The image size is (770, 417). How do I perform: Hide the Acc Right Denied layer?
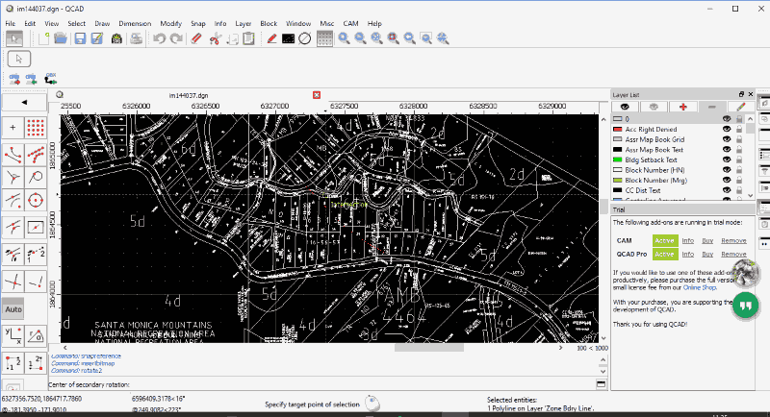(727, 129)
